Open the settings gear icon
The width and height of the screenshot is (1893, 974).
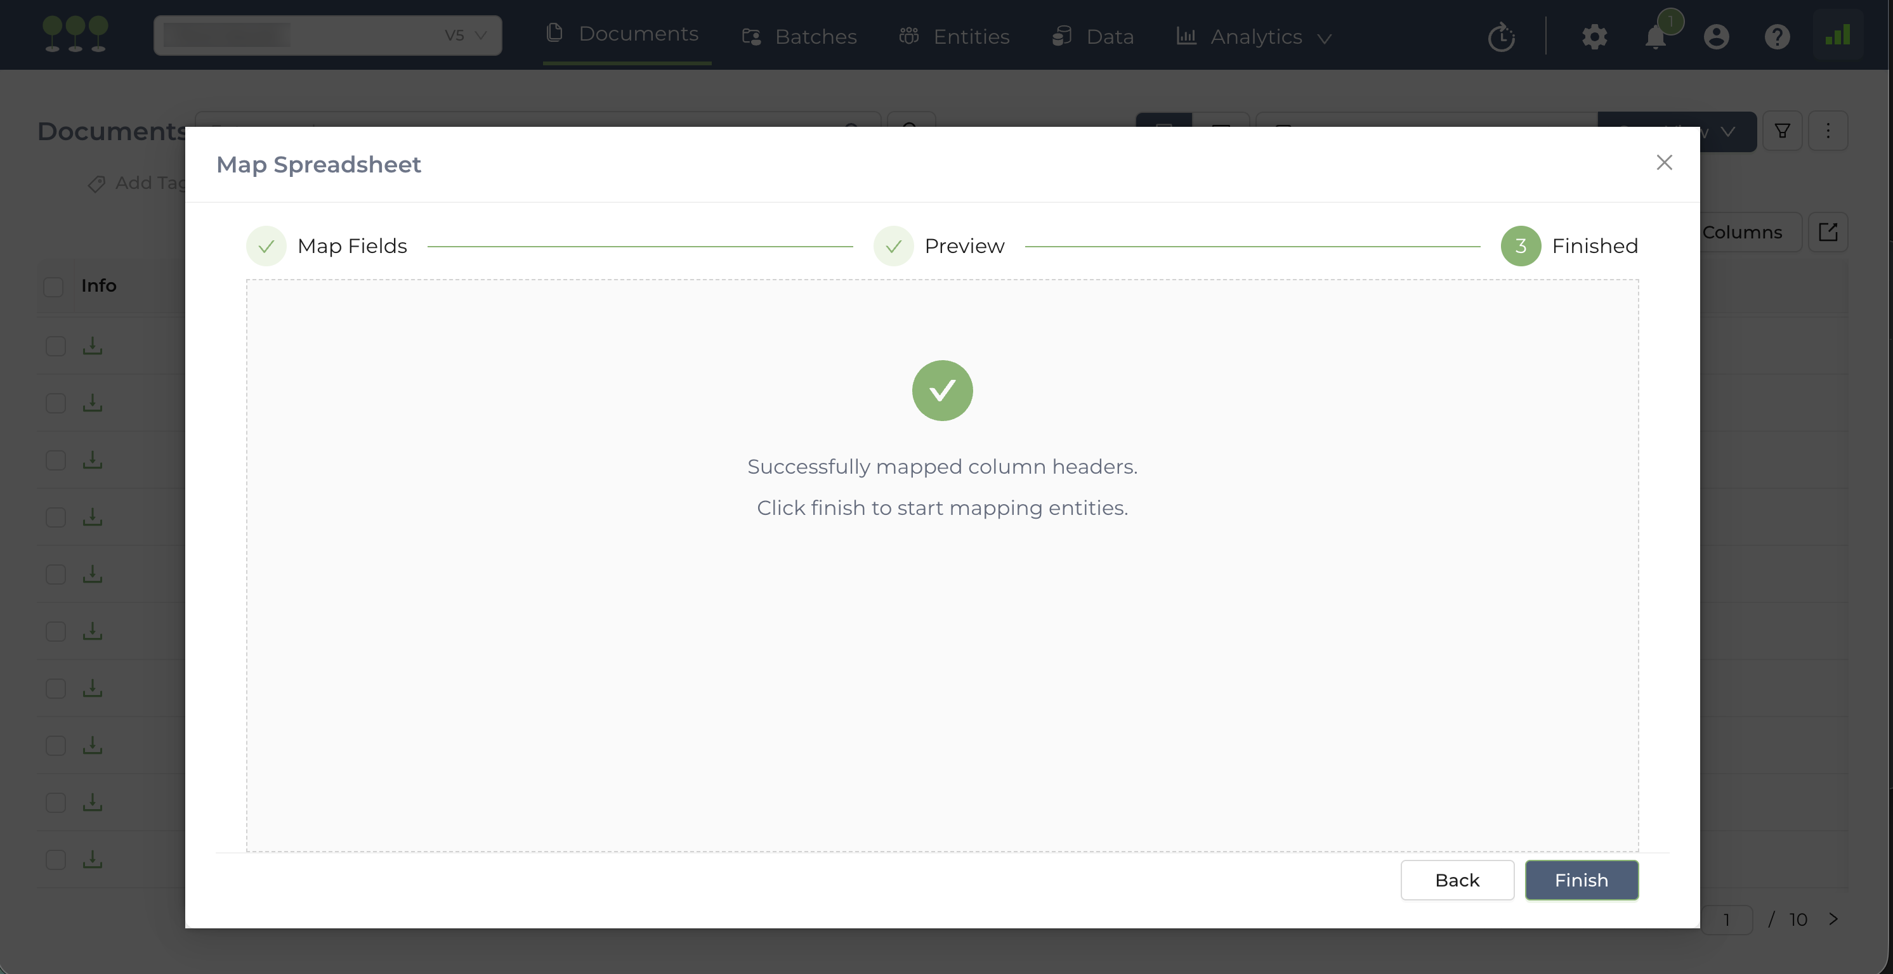[1594, 36]
